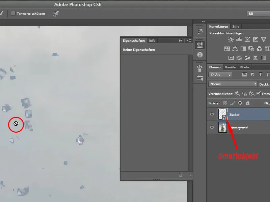
Task: Click the trash icon in the Eigenschaften panel
Action: [181, 175]
